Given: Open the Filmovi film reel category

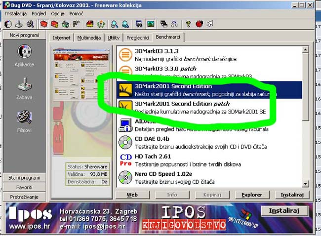Looking at the screenshot, I should tap(24, 121).
